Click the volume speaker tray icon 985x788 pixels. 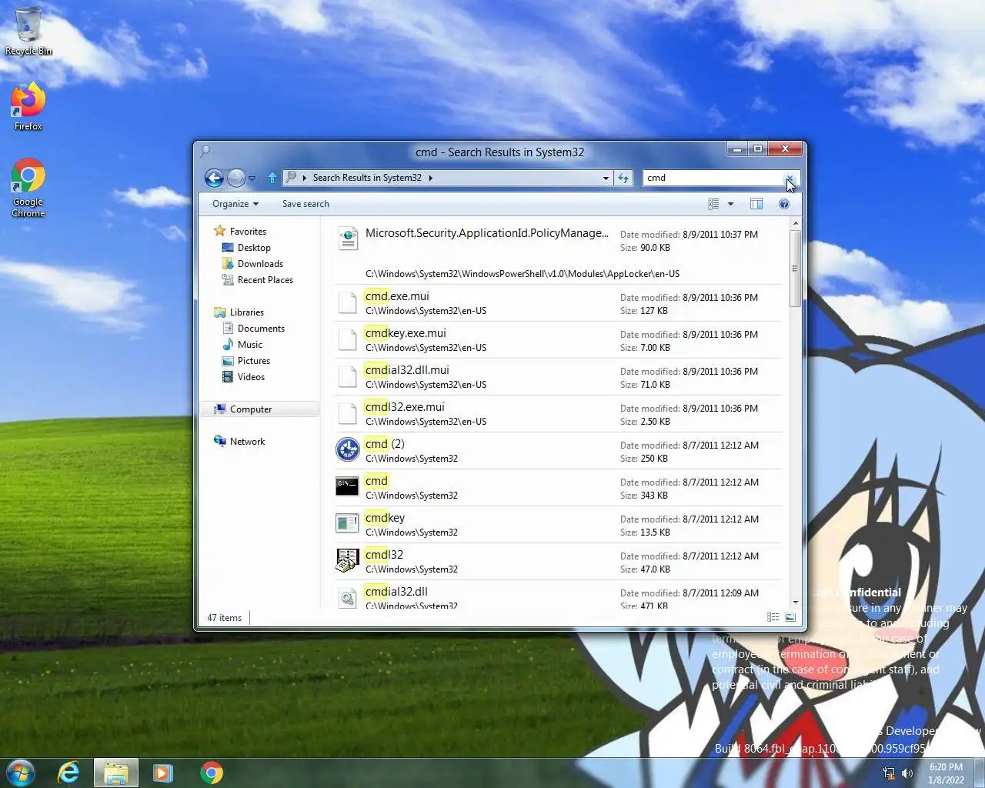[907, 773]
